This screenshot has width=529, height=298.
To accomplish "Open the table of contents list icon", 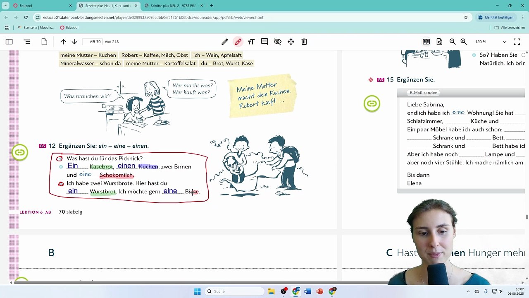I will coord(27,42).
